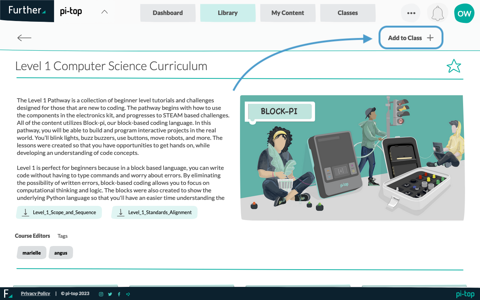The height and width of the screenshot is (300, 480).
Task: Go to the My Content tab
Action: click(x=288, y=13)
